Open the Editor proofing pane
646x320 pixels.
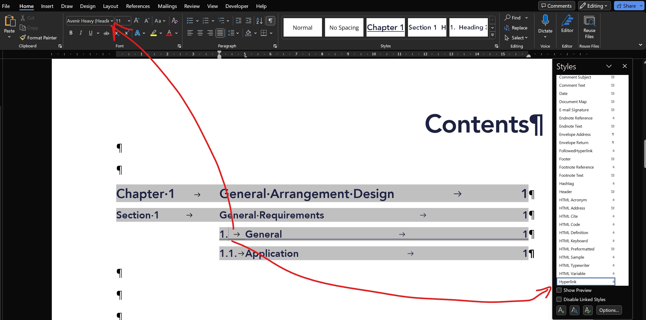[x=567, y=24]
